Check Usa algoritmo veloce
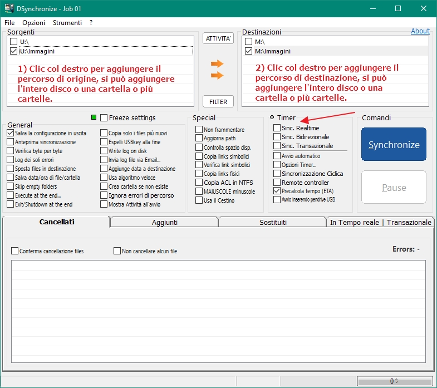Image resolution: width=437 pixels, height=388 pixels. [x=104, y=178]
